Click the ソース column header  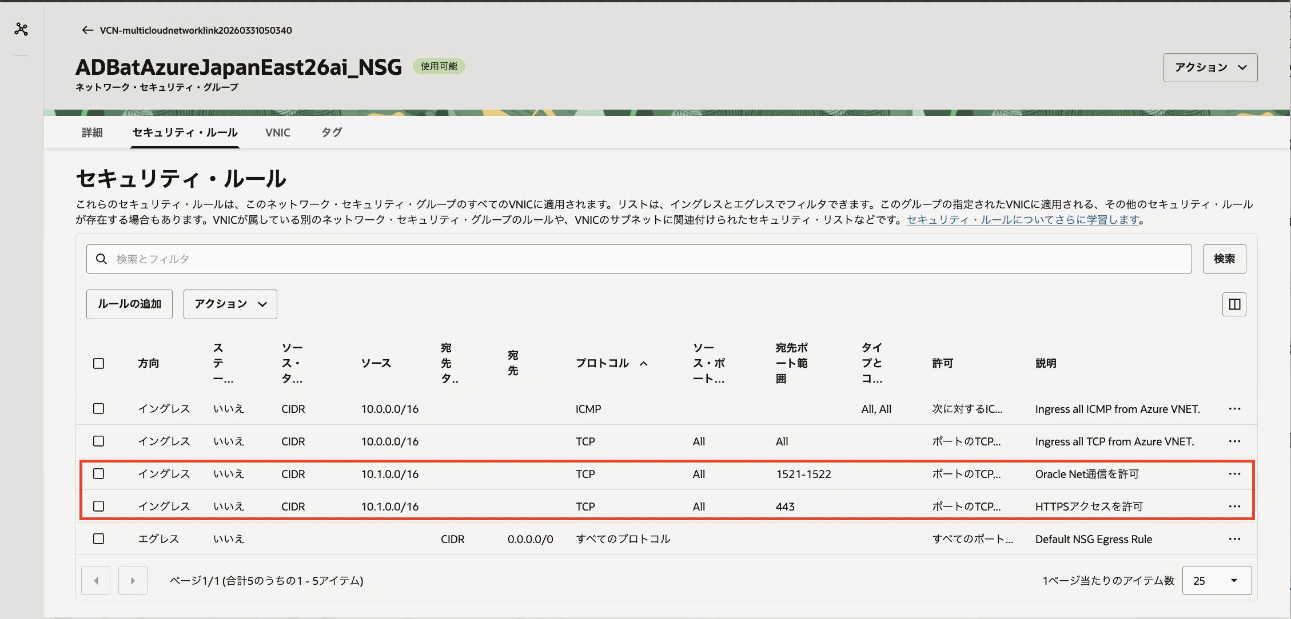click(376, 363)
